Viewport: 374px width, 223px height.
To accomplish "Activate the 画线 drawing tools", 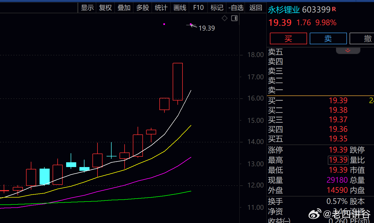I will click(x=180, y=8).
